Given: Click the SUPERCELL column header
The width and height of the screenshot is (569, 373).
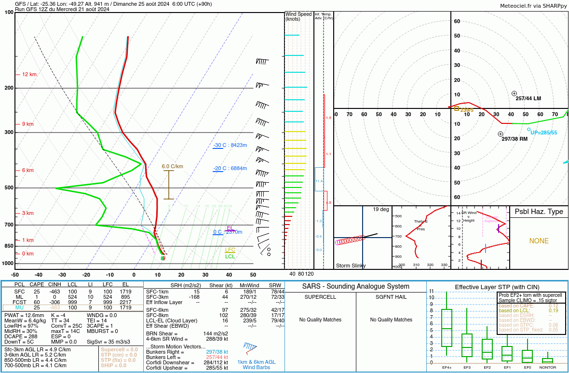Looking at the screenshot, I should pyautogui.click(x=321, y=297).
